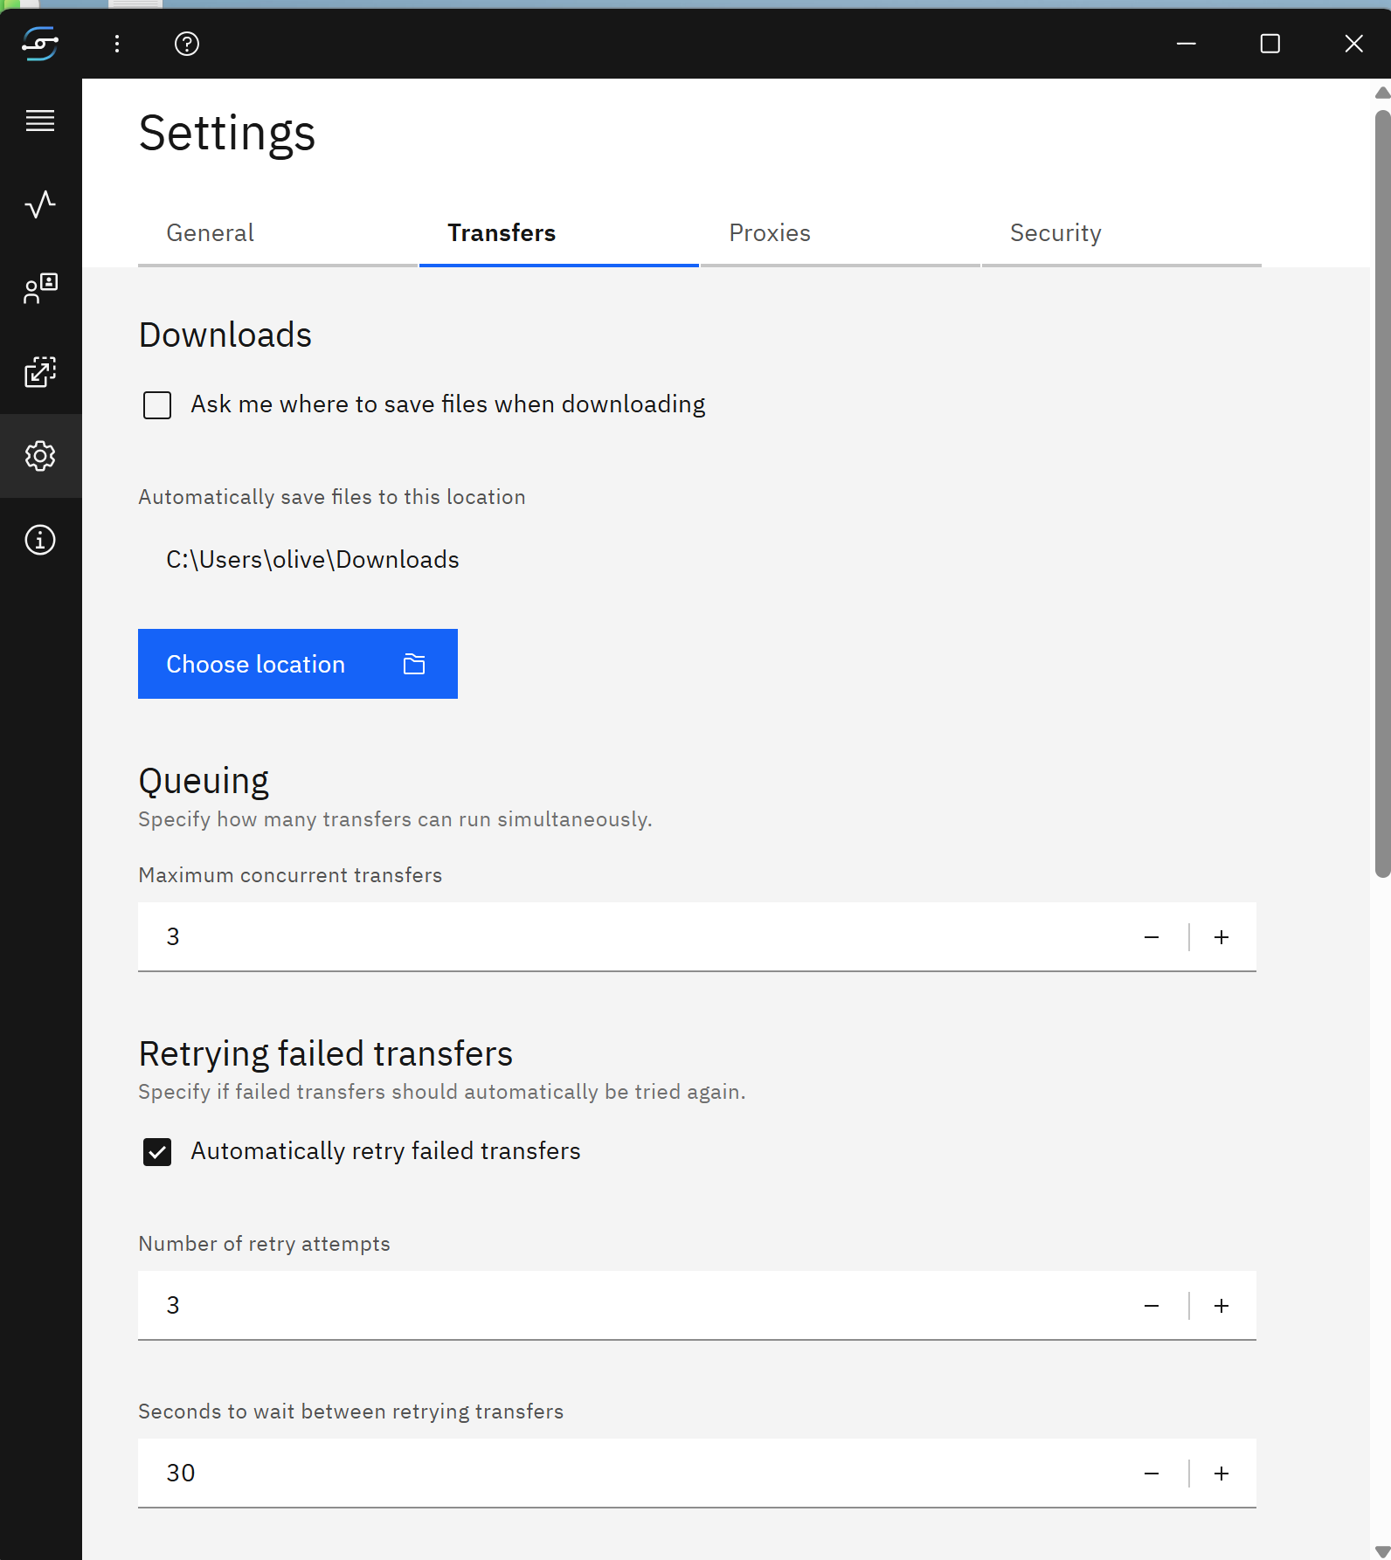The image size is (1391, 1560).
Task: Disable automatically retry failed transfers
Action: click(157, 1152)
